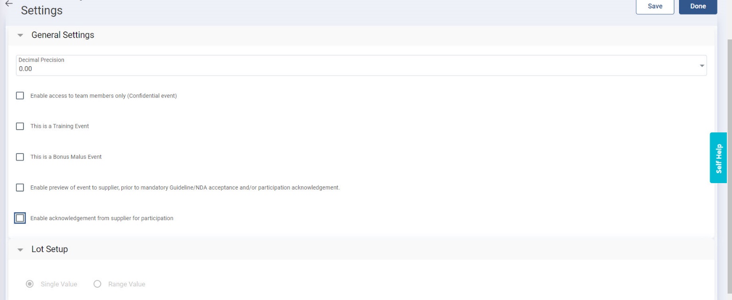Click the Save button
The height and width of the screenshot is (300, 732).
[655, 6]
